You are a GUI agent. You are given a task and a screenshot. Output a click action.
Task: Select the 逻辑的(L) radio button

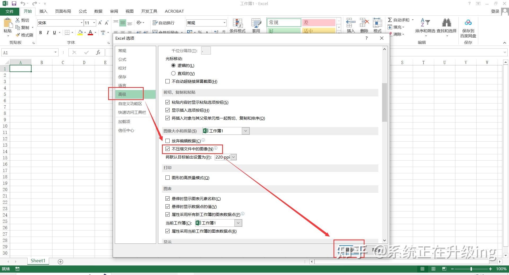(x=173, y=65)
